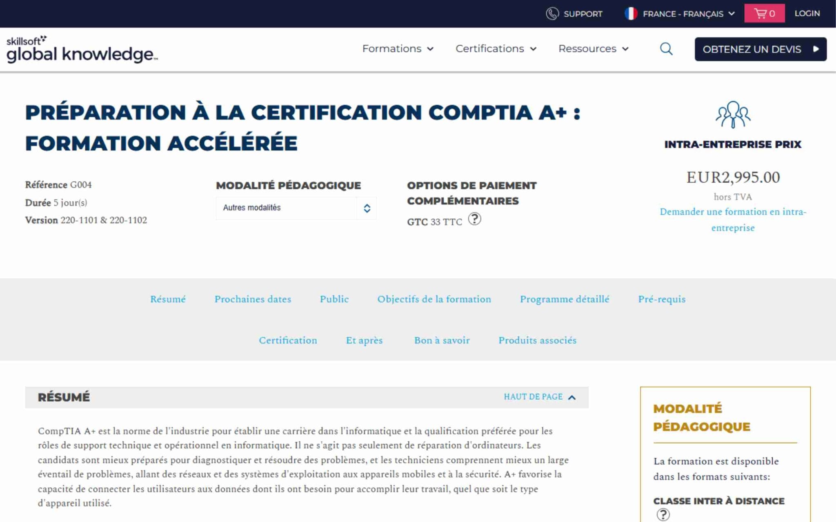Go to the Résumé section tab
Screen dimensions: 836x522
(x=168, y=299)
